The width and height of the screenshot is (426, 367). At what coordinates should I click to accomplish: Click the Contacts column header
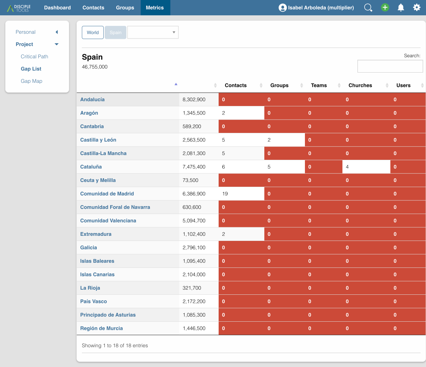pyautogui.click(x=236, y=86)
